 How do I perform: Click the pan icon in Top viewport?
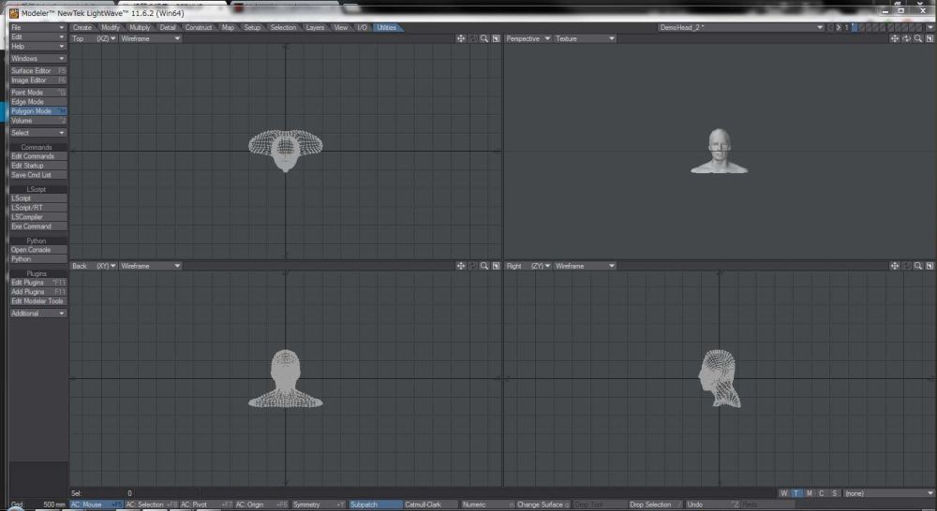click(461, 38)
